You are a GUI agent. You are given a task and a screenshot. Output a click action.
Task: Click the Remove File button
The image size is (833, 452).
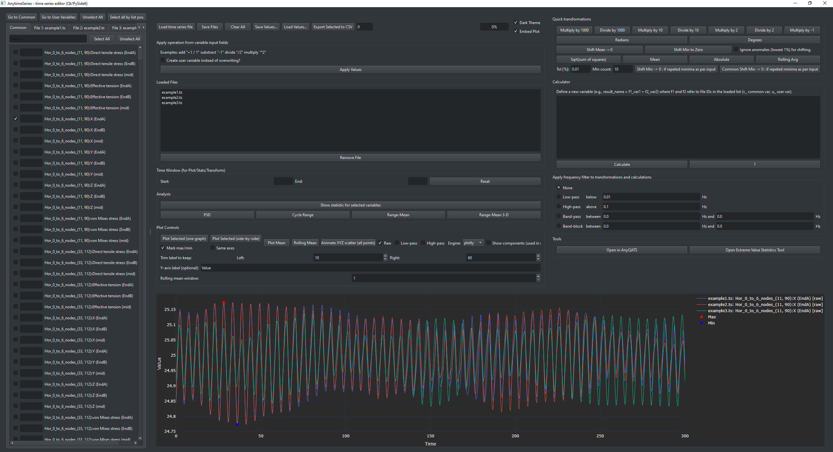(x=350, y=157)
